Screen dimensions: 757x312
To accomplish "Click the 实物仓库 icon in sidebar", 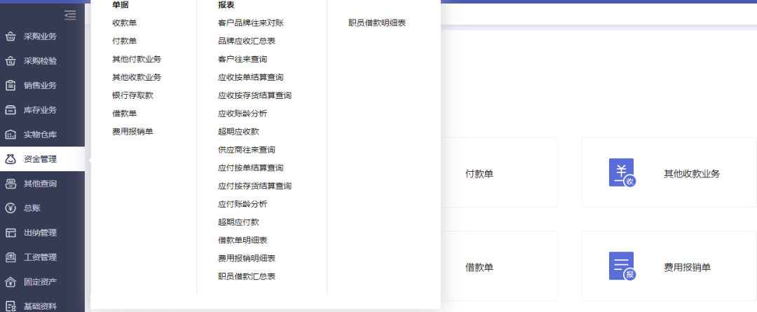I will pos(11,135).
